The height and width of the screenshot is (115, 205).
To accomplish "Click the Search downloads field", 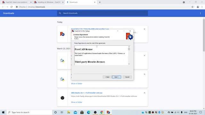I will (x=102, y=13).
